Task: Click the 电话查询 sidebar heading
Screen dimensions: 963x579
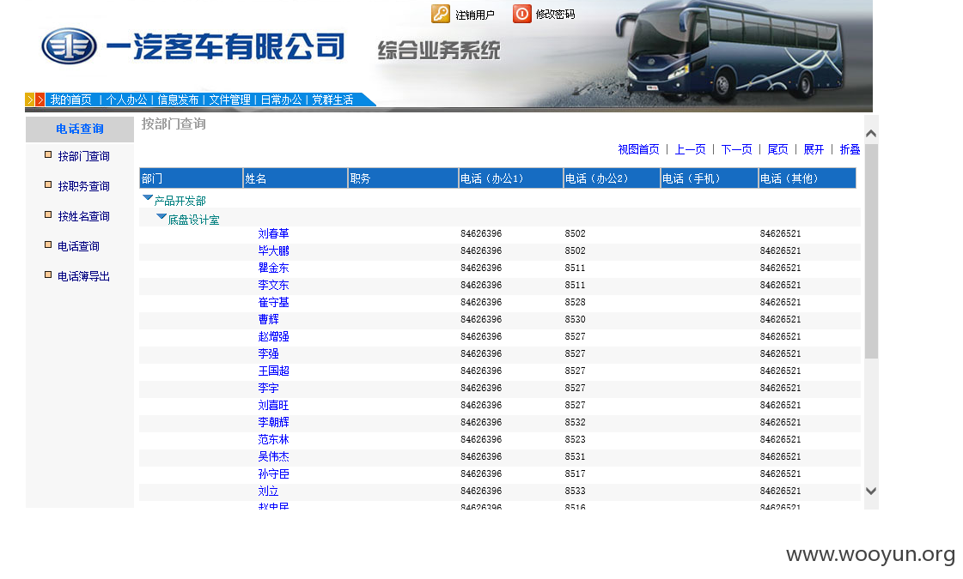Action: [x=80, y=129]
